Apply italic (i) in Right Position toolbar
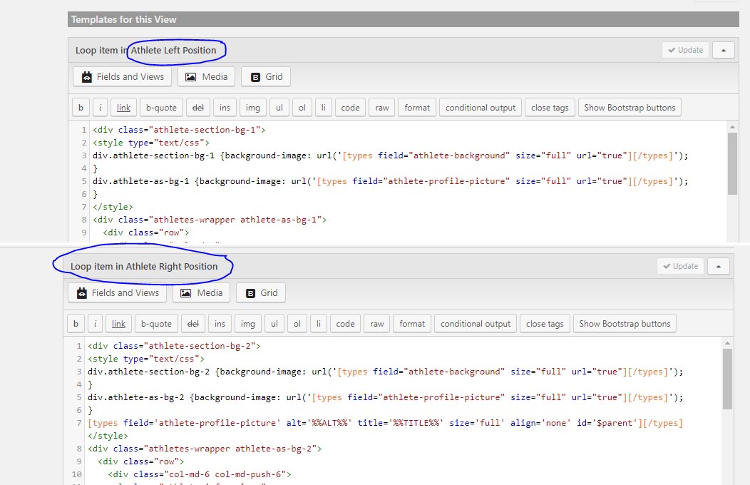The width and height of the screenshot is (750, 485). pyautogui.click(x=96, y=324)
